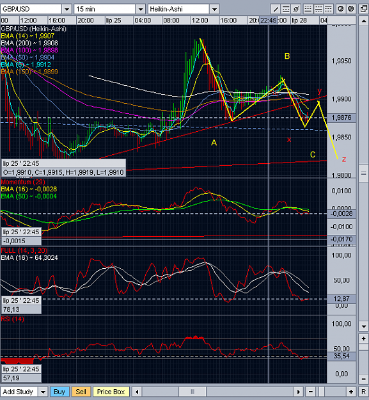Click the vertical scroll up arrow
This screenshot has height=400, width=369.
(363, 21)
